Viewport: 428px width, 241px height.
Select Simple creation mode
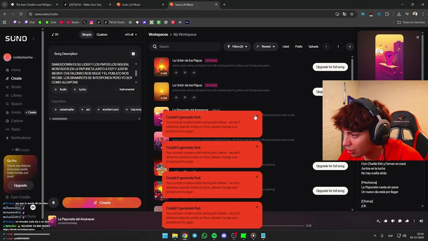click(x=87, y=34)
